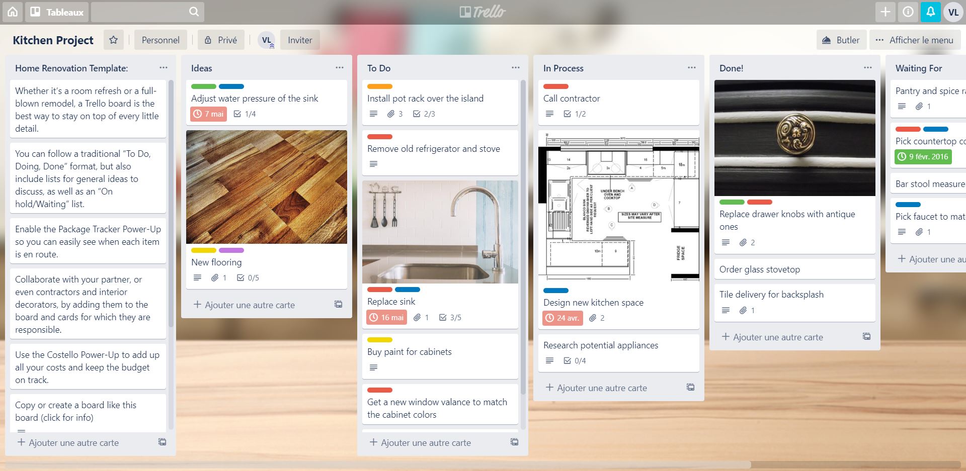
Task: Open the notifications bell
Action: (x=931, y=12)
